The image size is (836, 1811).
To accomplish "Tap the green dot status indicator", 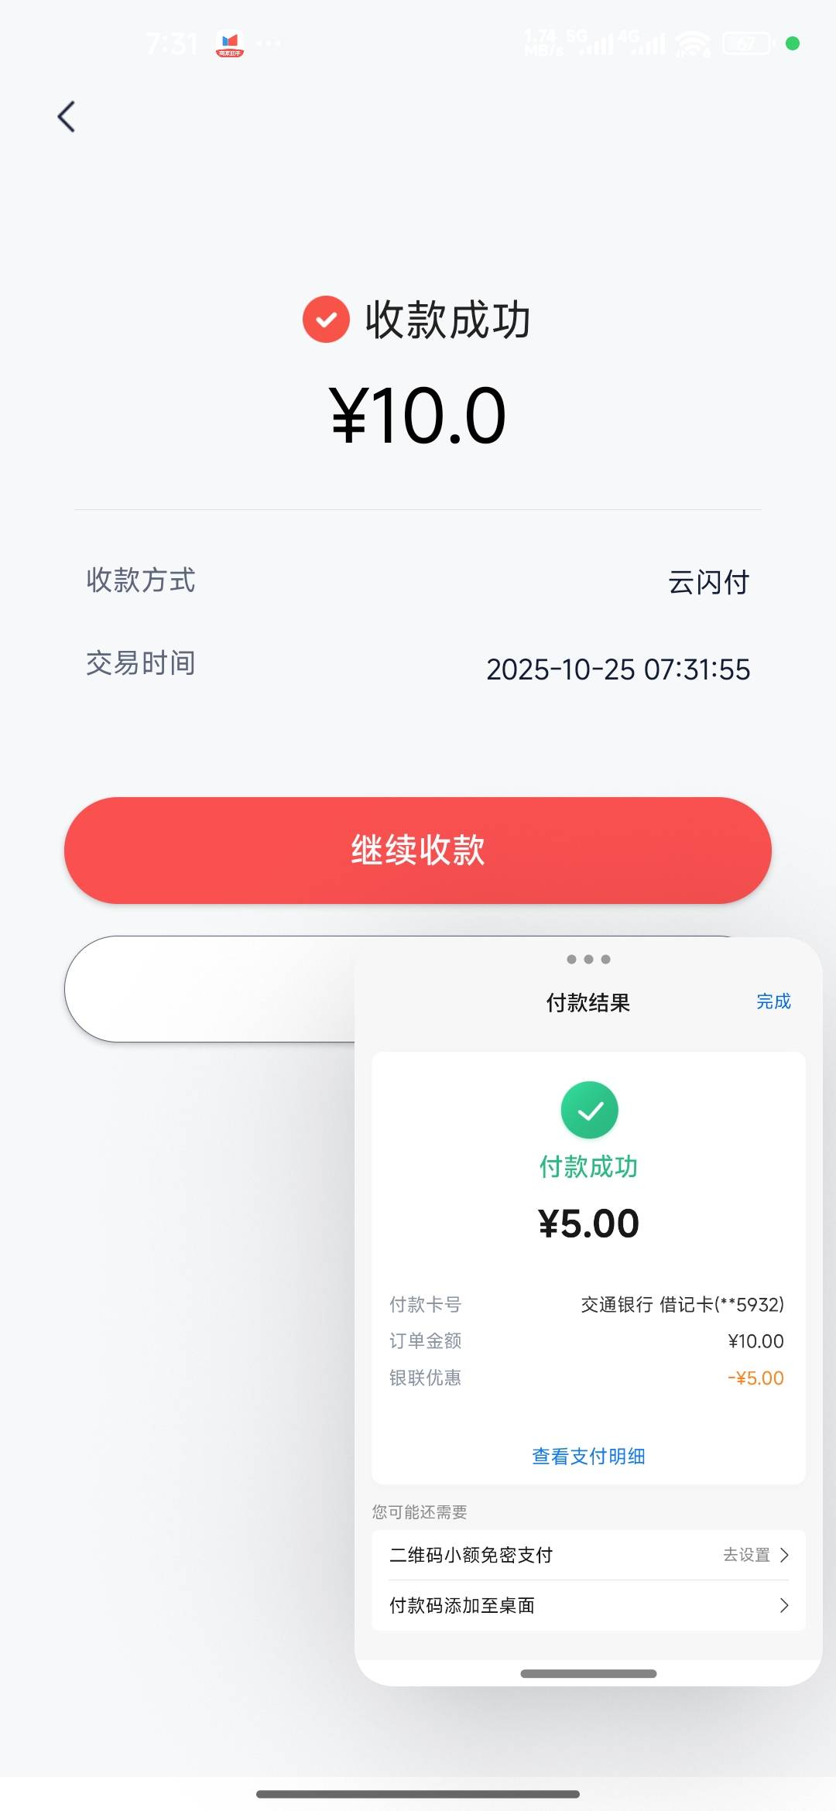I will click(x=792, y=43).
